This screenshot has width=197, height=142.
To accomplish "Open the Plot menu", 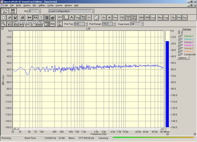I will pyautogui.click(x=34, y=5).
